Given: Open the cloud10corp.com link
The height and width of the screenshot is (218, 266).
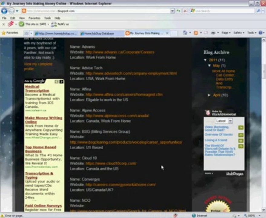Looking at the screenshot, I should (x=111, y=163).
